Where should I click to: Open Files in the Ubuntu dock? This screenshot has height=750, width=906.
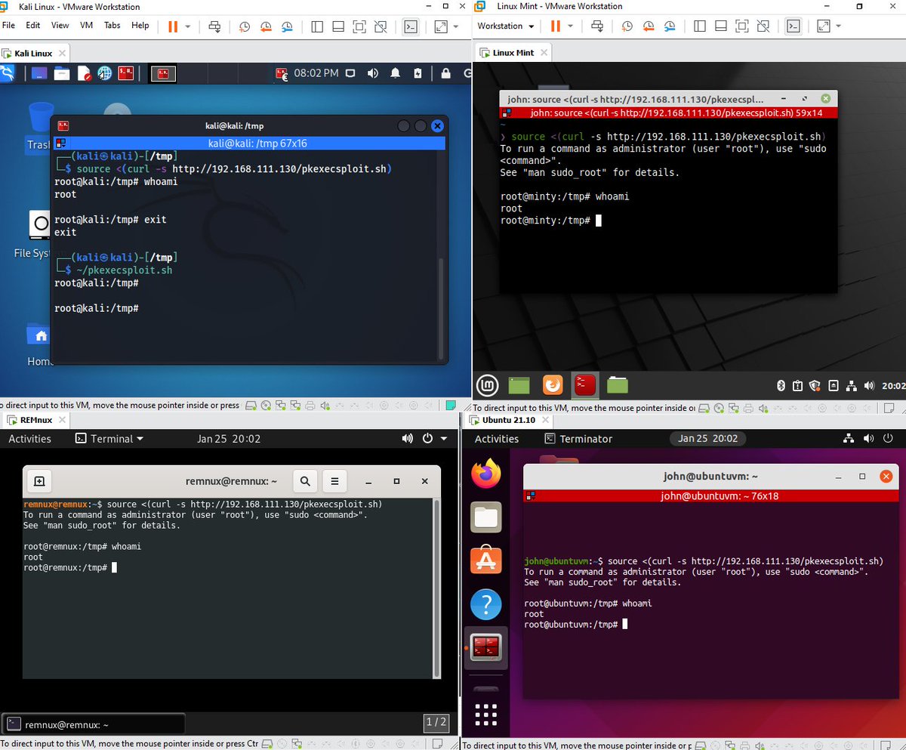(486, 517)
